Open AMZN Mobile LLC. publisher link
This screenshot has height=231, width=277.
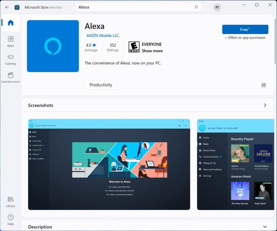coord(103,36)
